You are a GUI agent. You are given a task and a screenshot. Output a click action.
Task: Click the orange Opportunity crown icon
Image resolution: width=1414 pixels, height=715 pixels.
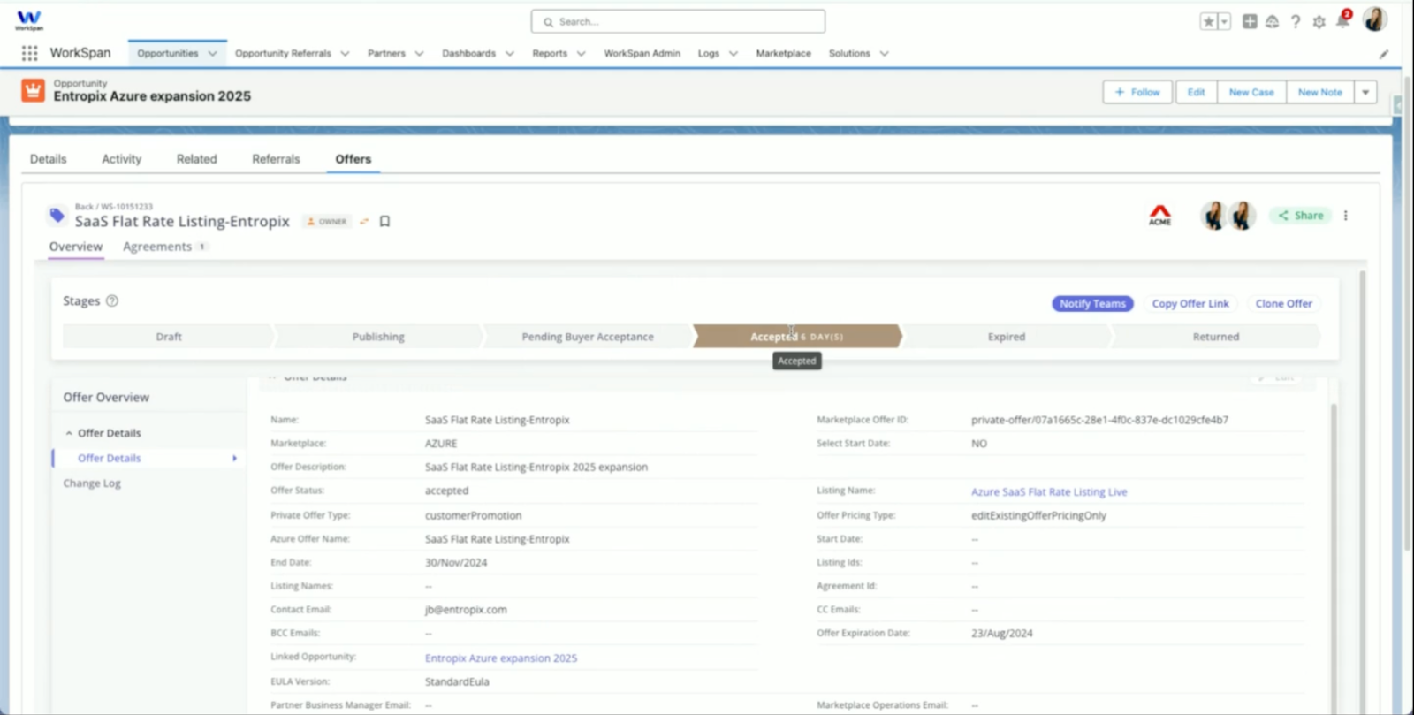point(33,90)
